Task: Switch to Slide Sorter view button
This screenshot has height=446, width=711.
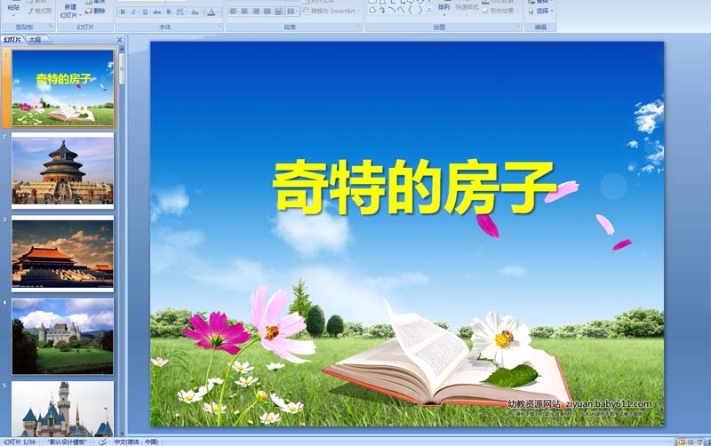Action: 691,442
